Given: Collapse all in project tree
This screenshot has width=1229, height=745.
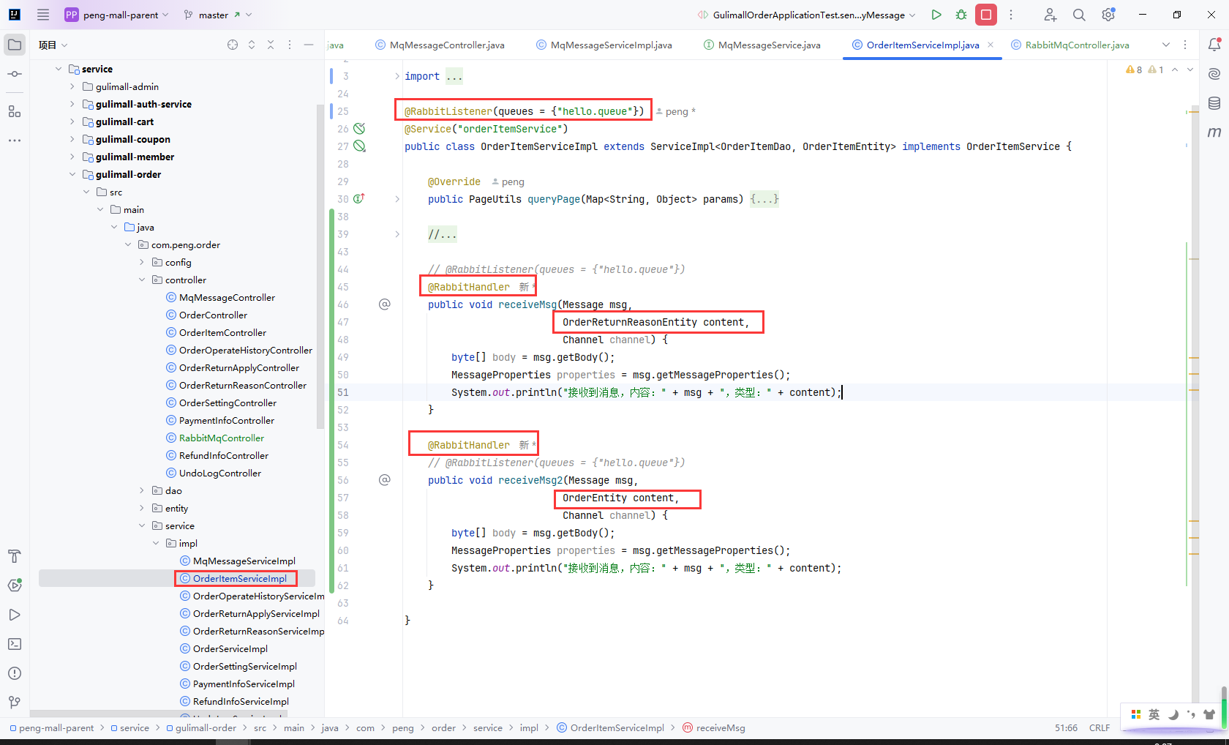Looking at the screenshot, I should tap(271, 45).
